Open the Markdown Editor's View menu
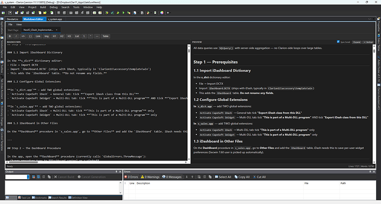Image resolution: width=381 pixels, height=204 pixels. click(19, 24)
